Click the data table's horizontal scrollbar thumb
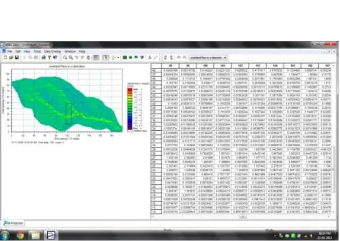This screenshot has height=241, width=340. [x=243, y=217]
